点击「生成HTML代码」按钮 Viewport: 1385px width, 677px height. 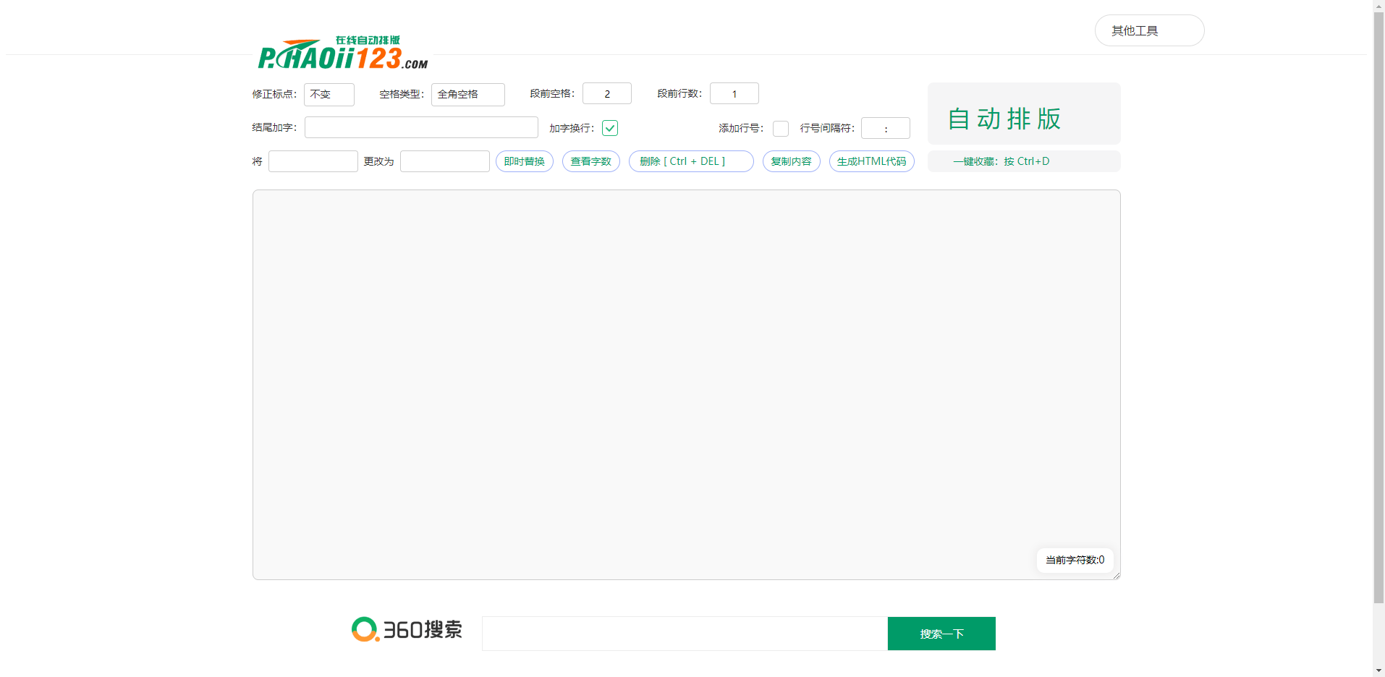tap(871, 161)
